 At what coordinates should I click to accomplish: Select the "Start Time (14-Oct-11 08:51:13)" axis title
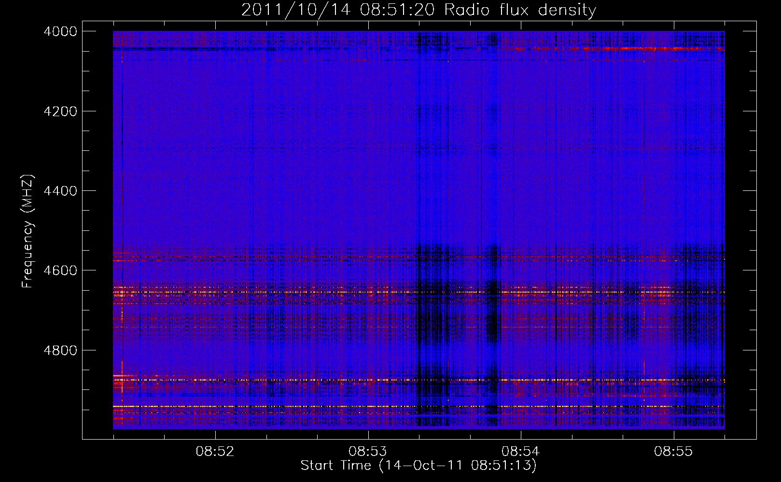[418, 466]
